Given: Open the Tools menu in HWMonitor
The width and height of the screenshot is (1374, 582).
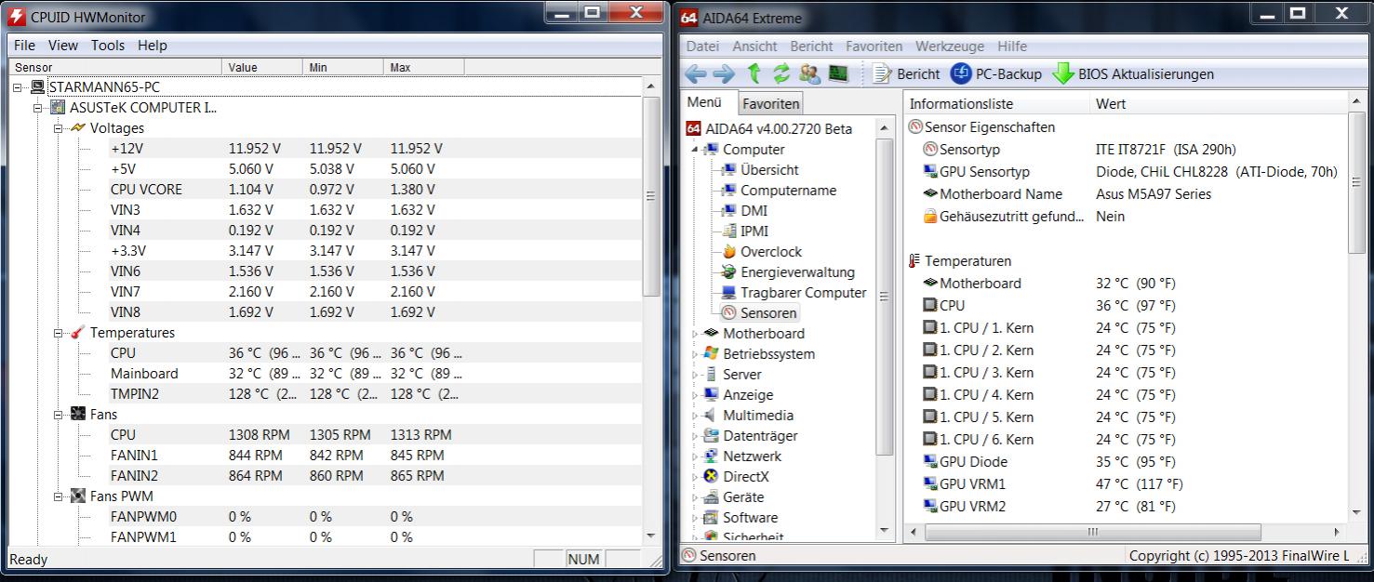Looking at the screenshot, I should 108,45.
